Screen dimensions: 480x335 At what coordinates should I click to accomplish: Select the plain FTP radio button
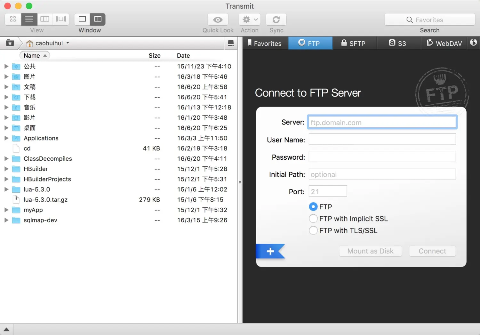click(313, 207)
